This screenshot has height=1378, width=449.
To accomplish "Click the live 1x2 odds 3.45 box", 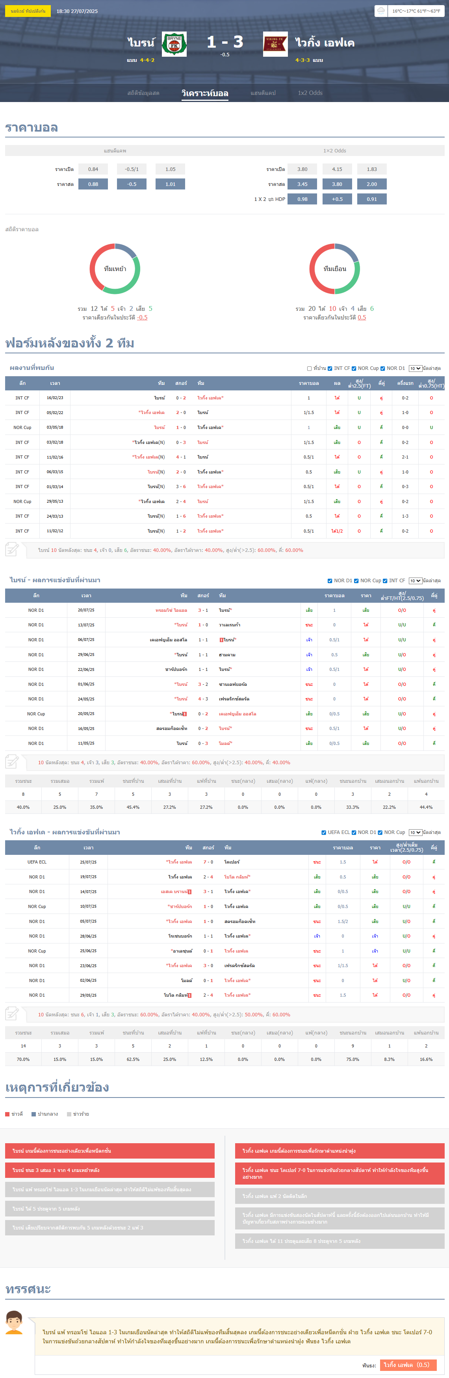I will (x=302, y=184).
